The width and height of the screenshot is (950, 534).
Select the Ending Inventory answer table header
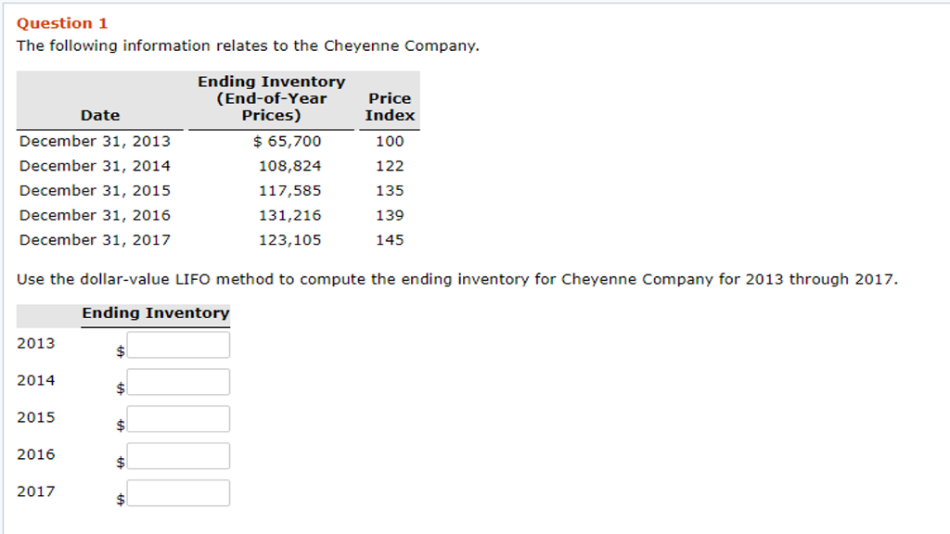tap(154, 314)
